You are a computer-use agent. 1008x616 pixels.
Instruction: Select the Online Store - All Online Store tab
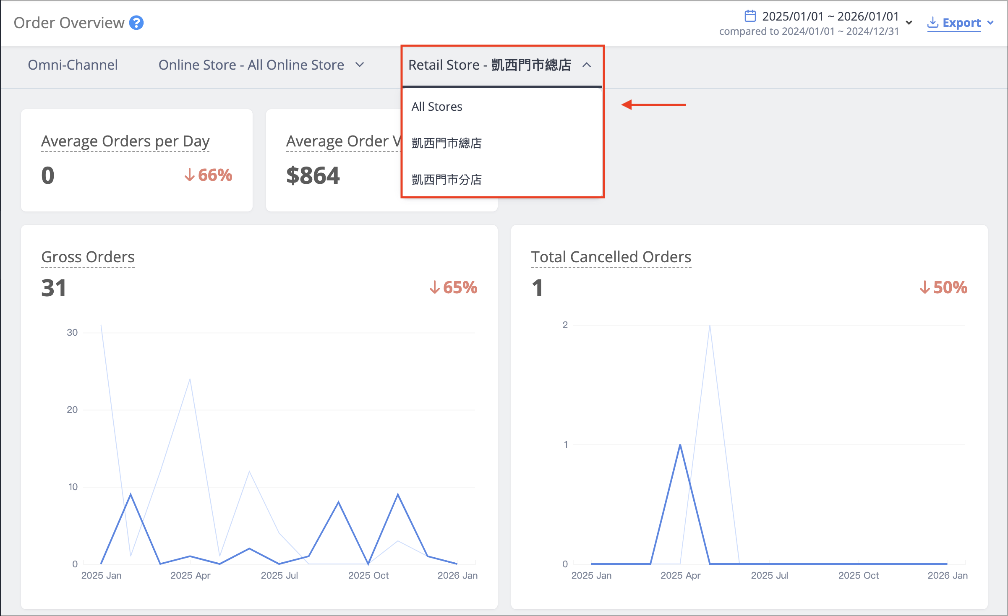point(251,65)
